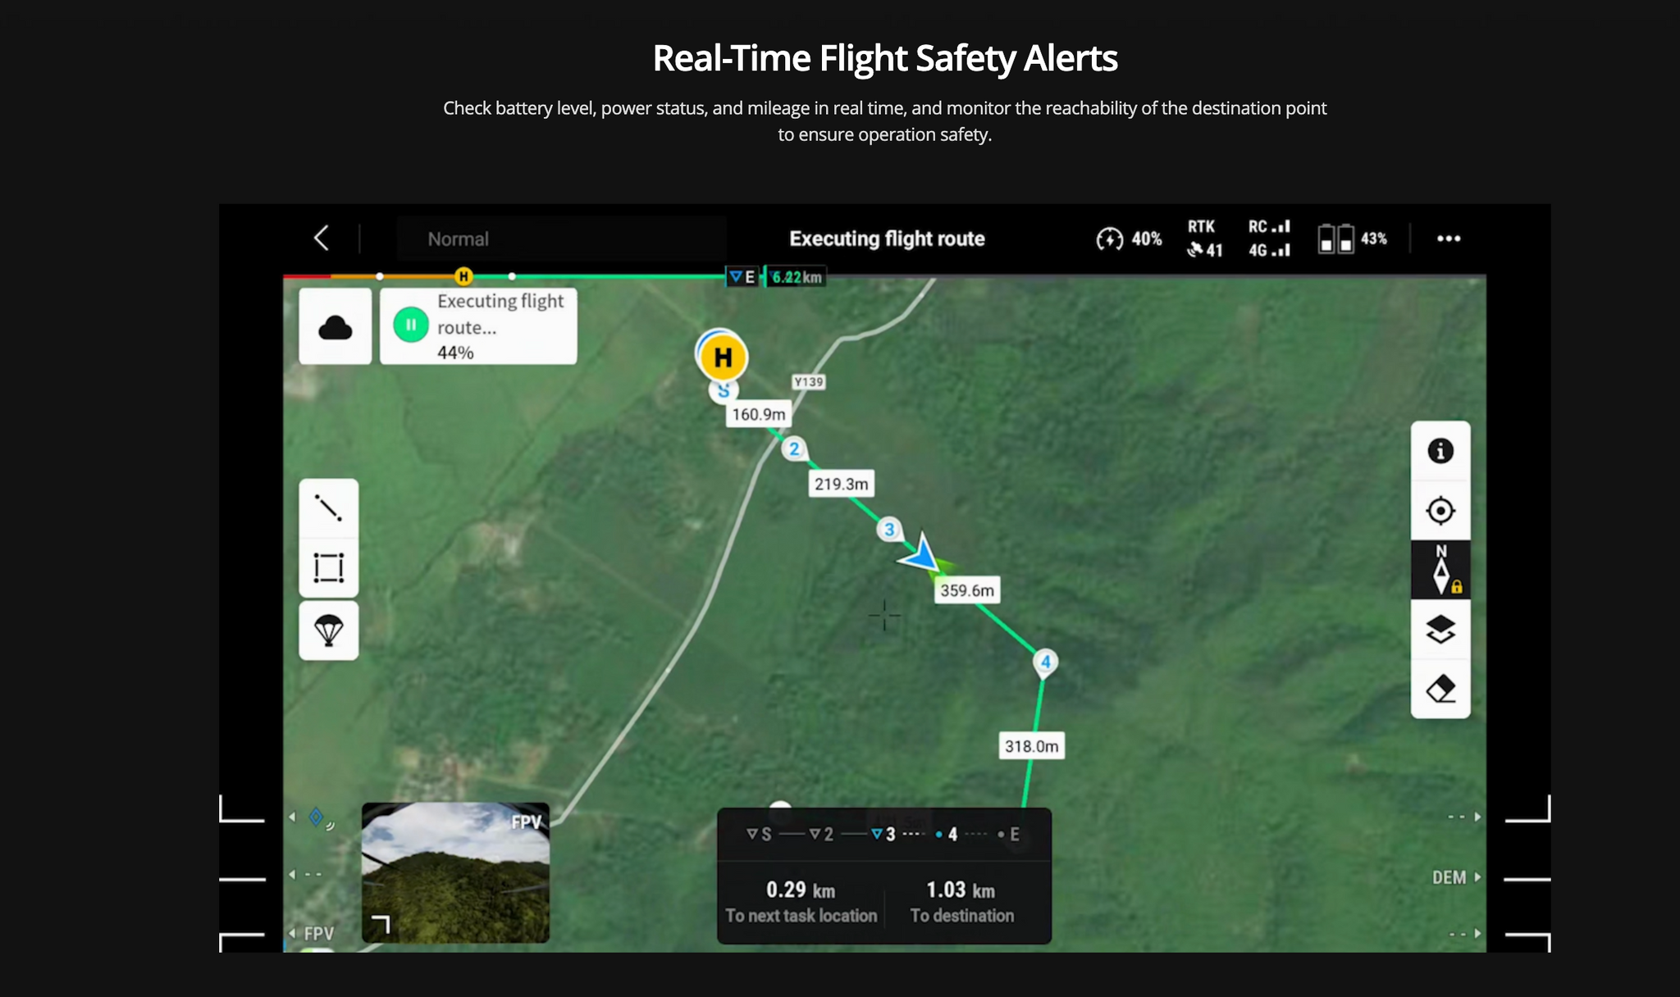Click waypoint 4 on the route
1680x997 pixels.
1045,662
